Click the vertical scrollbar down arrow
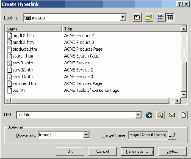191x159 pixels. click(183, 95)
